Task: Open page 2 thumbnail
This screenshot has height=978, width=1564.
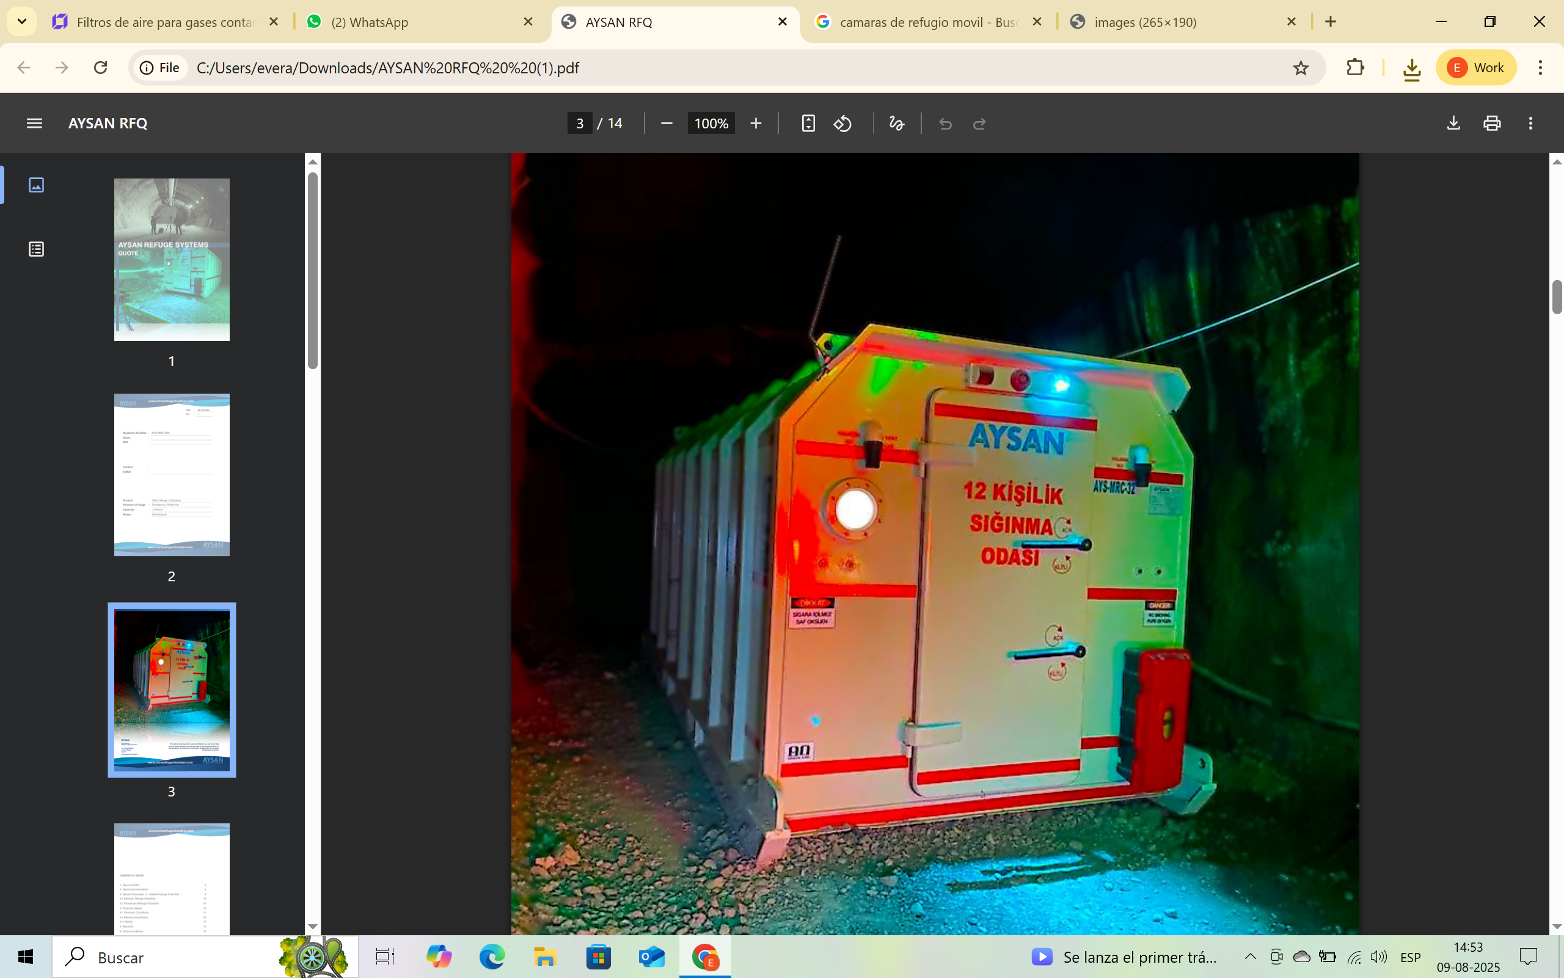Action: point(172,475)
